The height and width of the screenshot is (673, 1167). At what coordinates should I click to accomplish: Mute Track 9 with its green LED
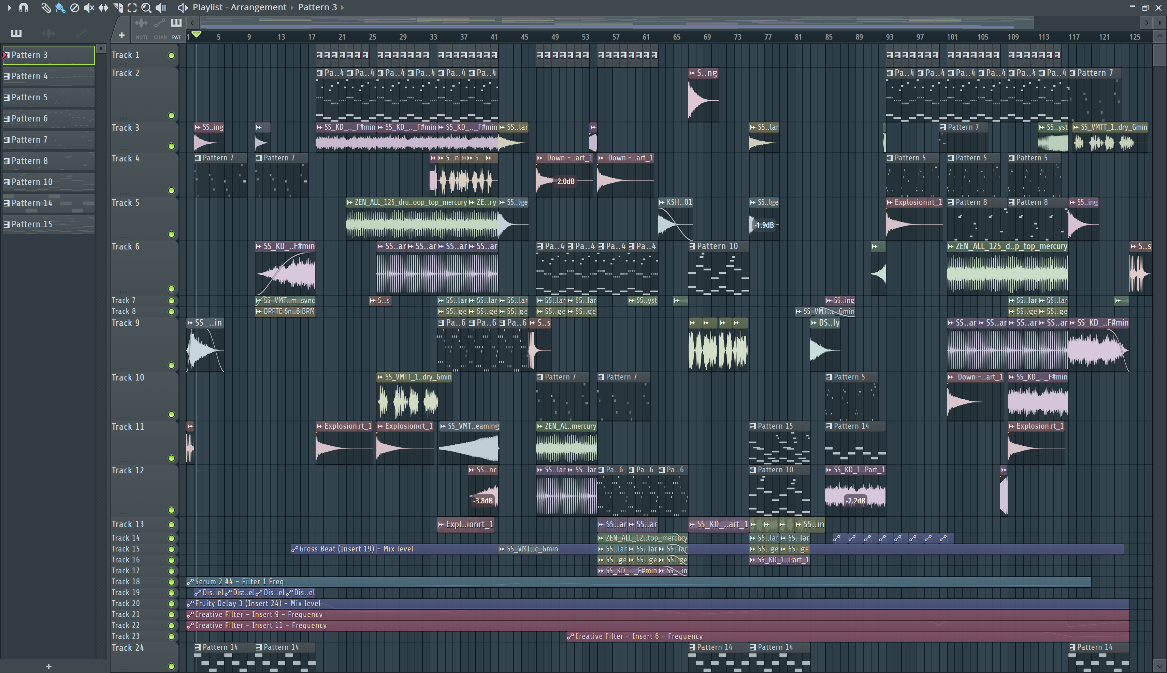(x=172, y=365)
